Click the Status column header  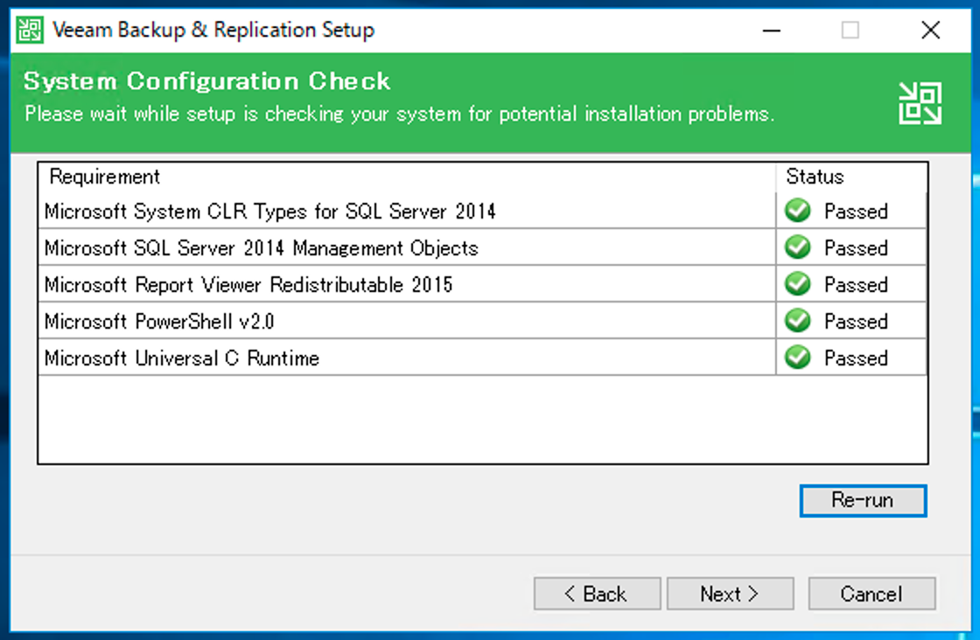pos(814,177)
